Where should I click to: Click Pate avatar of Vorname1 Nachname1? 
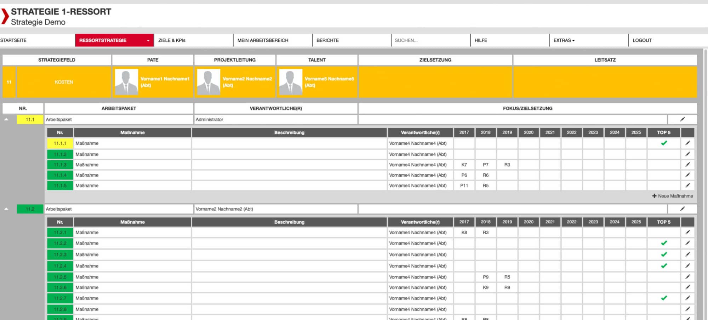(x=126, y=82)
